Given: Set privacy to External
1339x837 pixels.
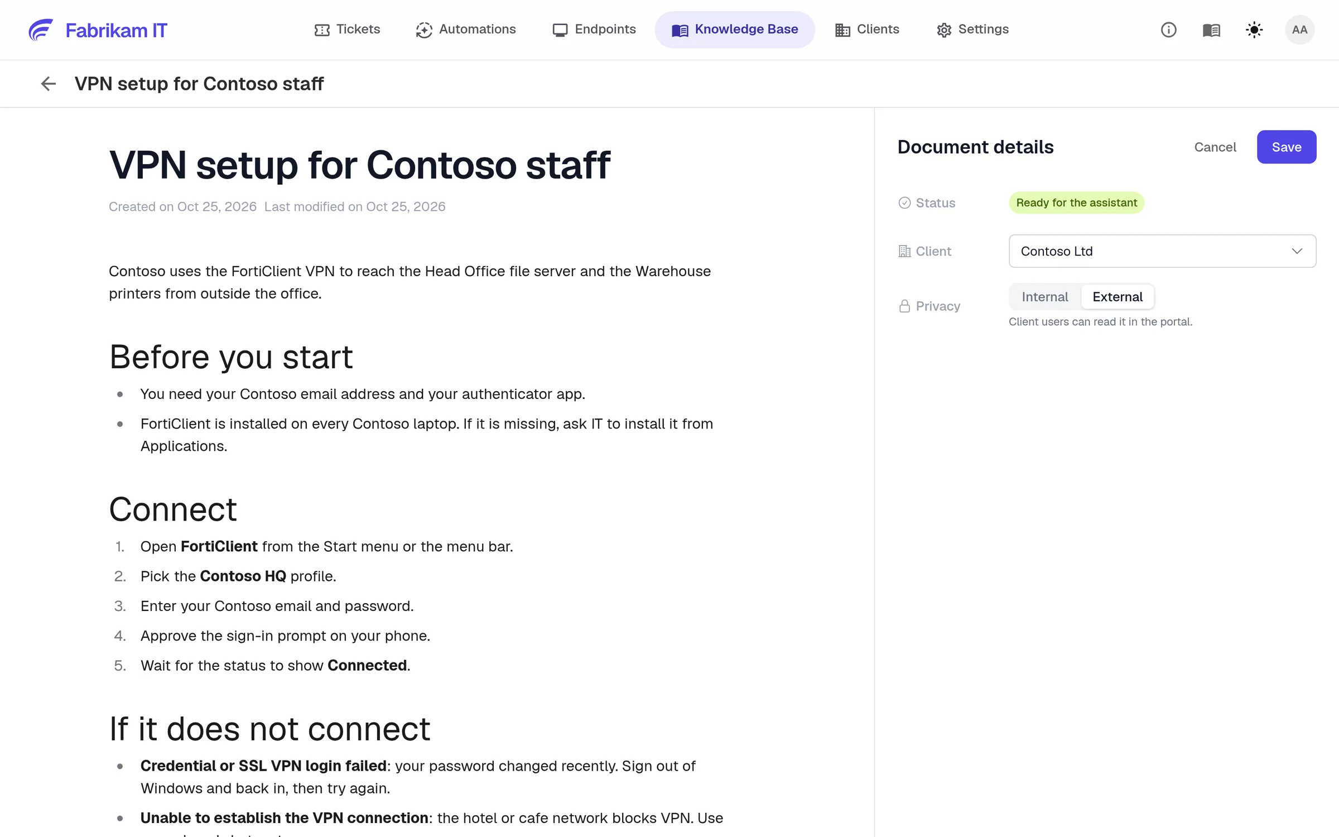Looking at the screenshot, I should [1117, 297].
